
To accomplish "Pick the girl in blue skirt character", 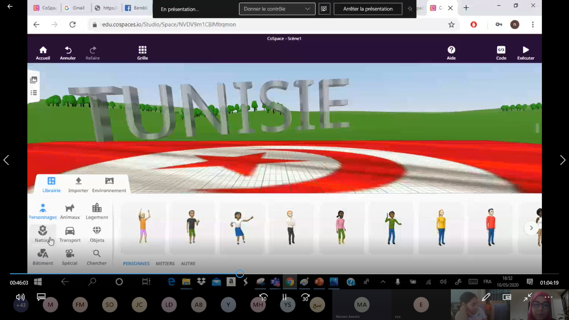I will pyautogui.click(x=241, y=227).
